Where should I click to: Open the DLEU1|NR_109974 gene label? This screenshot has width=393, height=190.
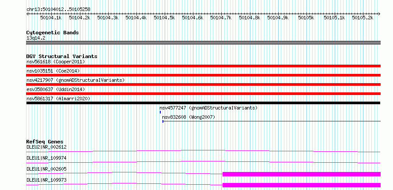click(x=46, y=158)
